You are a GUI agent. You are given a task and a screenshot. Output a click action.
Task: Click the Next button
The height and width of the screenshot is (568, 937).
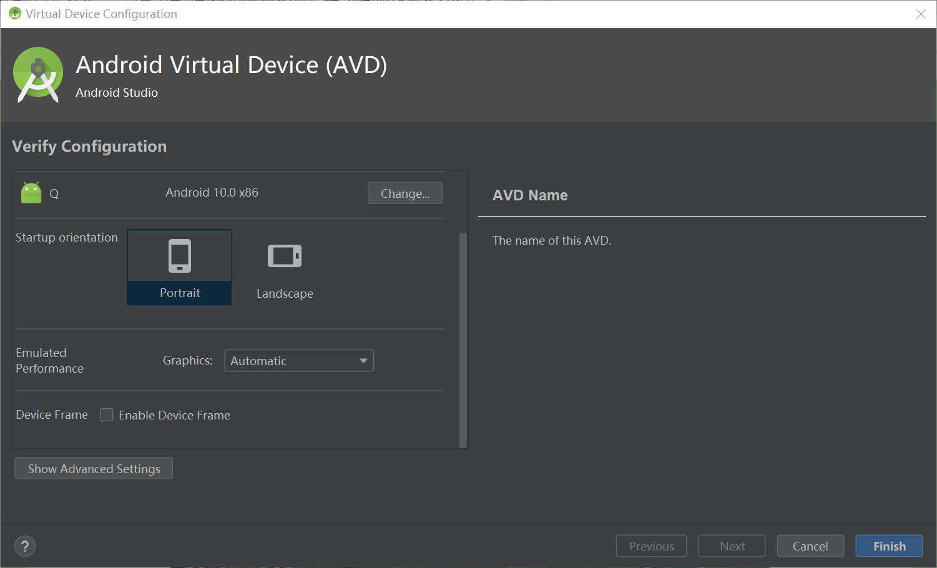pos(732,546)
